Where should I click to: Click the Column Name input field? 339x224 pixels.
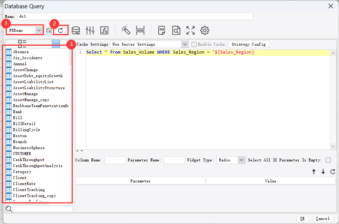click(115, 160)
